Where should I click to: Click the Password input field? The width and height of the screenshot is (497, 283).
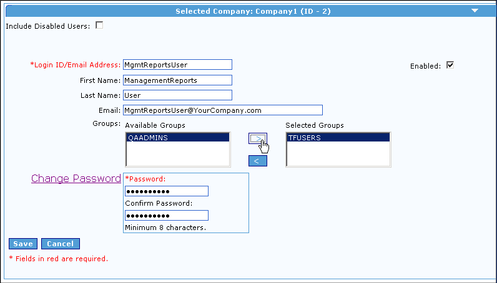tap(167, 191)
